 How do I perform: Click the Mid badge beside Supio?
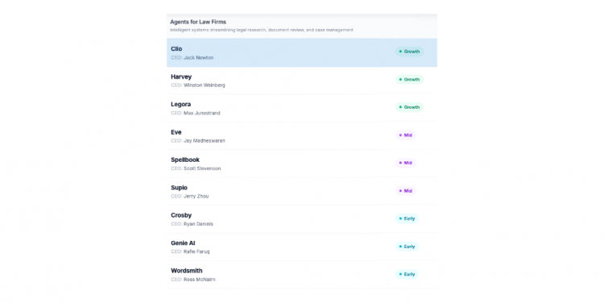[406, 191]
